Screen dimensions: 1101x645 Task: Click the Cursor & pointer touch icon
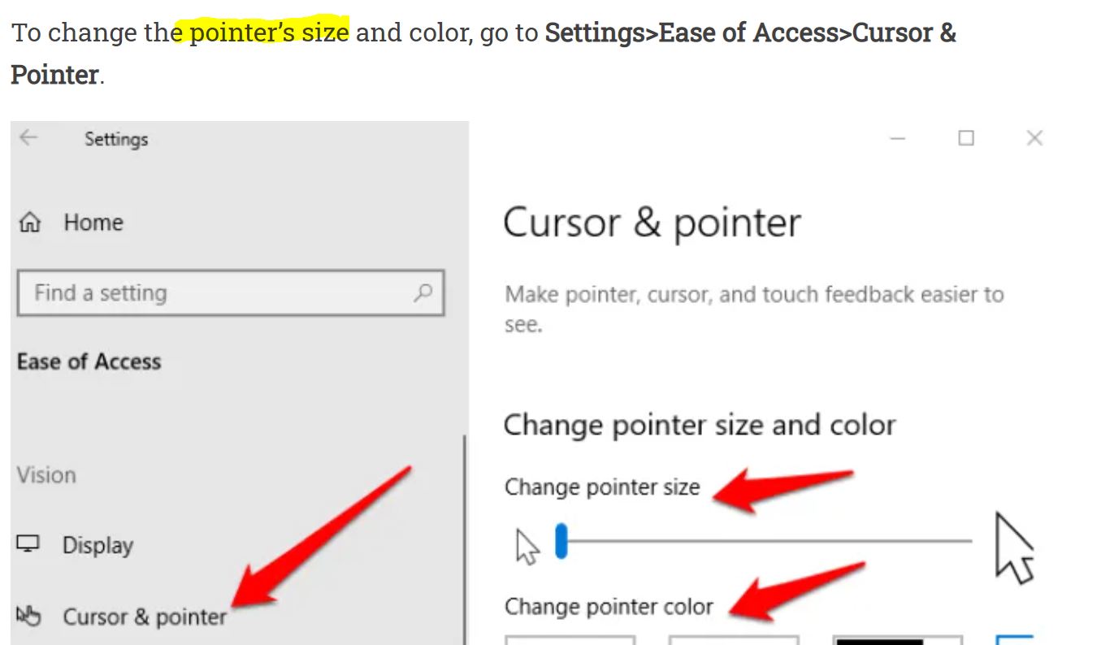pos(30,616)
